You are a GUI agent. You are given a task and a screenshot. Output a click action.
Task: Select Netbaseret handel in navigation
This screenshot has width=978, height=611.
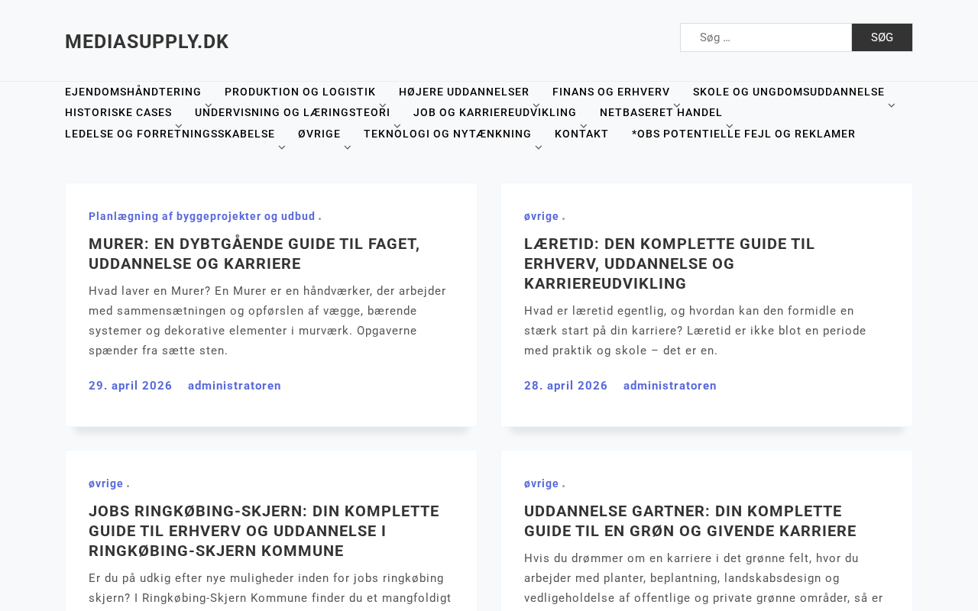661,112
